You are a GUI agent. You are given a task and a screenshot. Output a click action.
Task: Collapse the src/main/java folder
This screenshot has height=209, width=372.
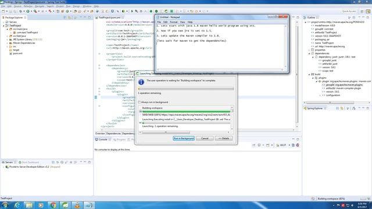tap(7, 29)
